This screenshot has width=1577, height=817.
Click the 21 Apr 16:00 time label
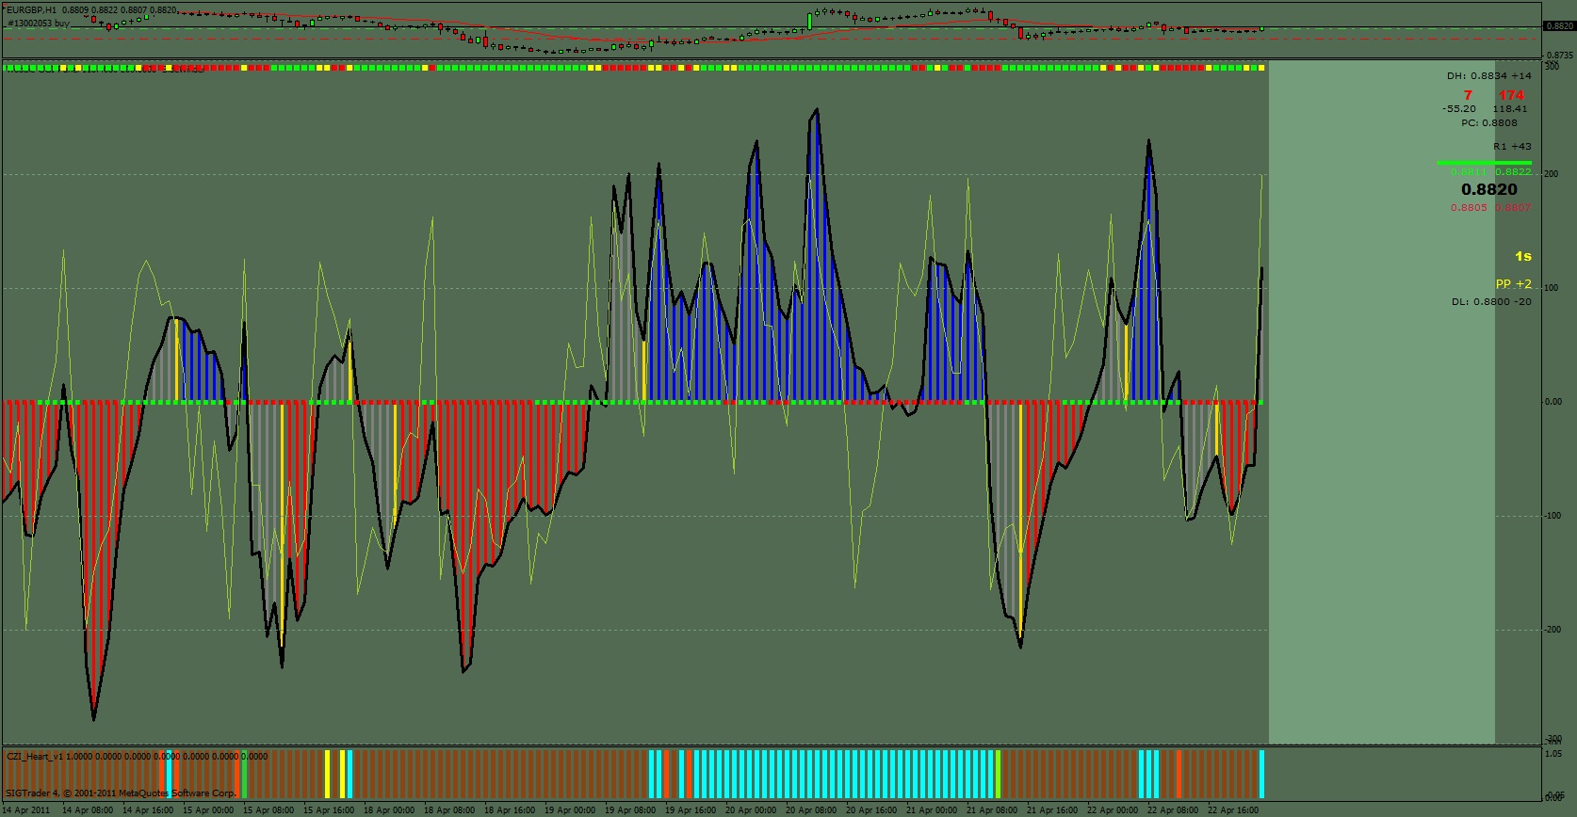tap(1053, 809)
